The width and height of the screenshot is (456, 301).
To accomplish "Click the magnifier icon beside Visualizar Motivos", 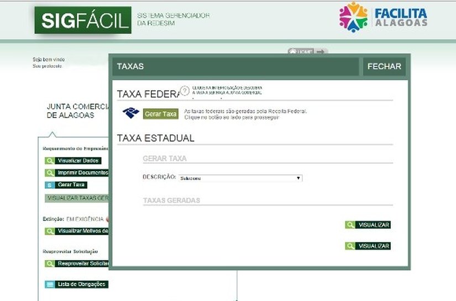I will (x=50, y=231).
